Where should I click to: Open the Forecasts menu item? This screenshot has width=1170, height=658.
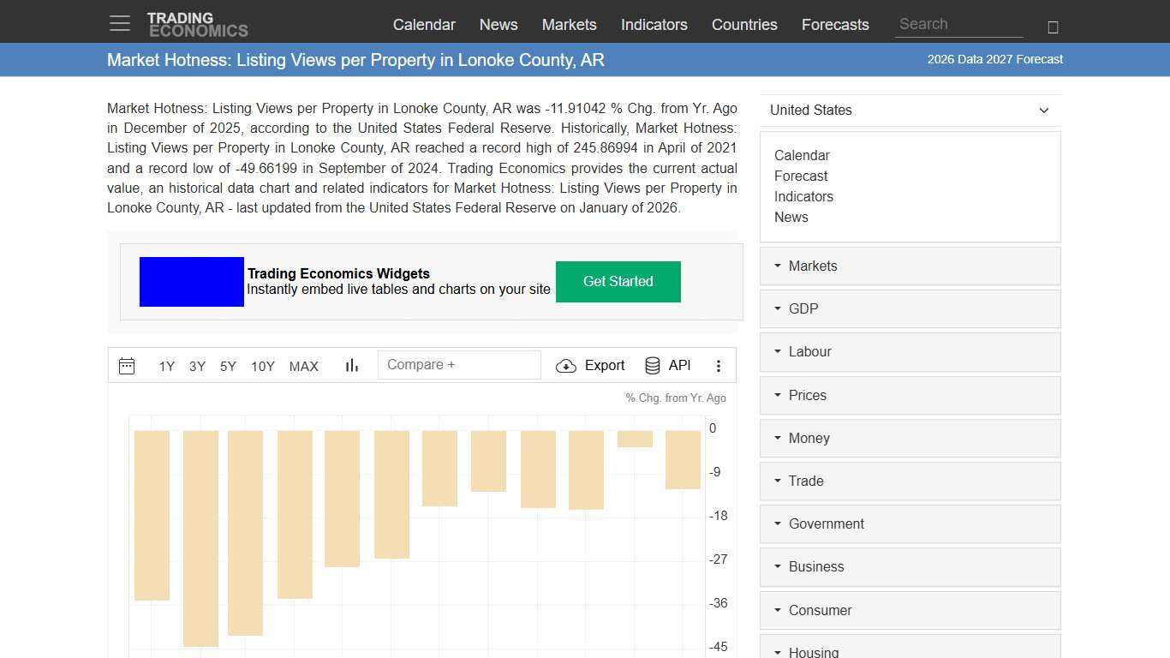(835, 24)
